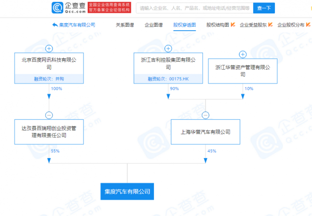The height and width of the screenshot is (216, 312).
Task: Open the 股权结构图 tab
Action: pos(217,25)
